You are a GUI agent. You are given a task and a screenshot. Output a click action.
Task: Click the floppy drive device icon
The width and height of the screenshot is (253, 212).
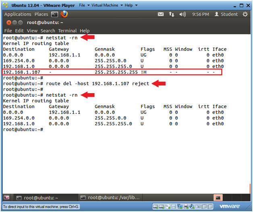(x=174, y=206)
